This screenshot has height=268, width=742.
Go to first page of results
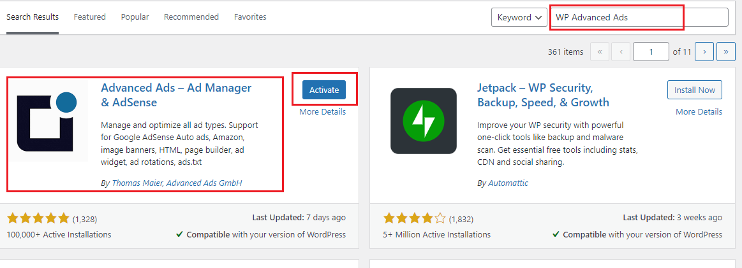[600, 52]
